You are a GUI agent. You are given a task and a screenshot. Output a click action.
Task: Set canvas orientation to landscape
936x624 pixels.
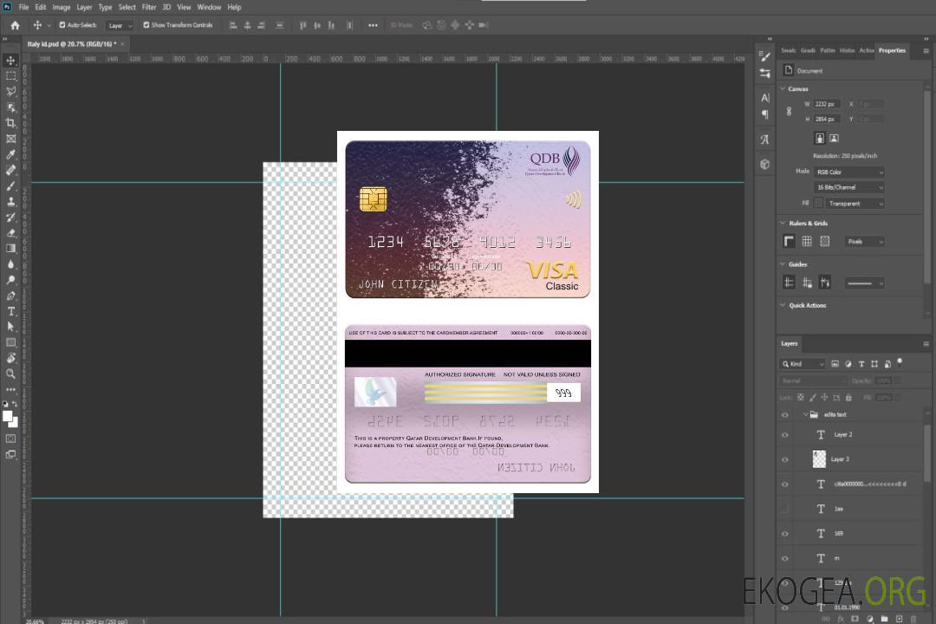(x=834, y=138)
